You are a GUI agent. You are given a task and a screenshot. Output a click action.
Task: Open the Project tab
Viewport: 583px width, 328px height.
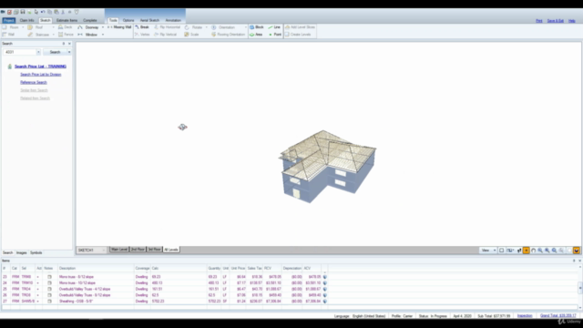click(x=9, y=20)
